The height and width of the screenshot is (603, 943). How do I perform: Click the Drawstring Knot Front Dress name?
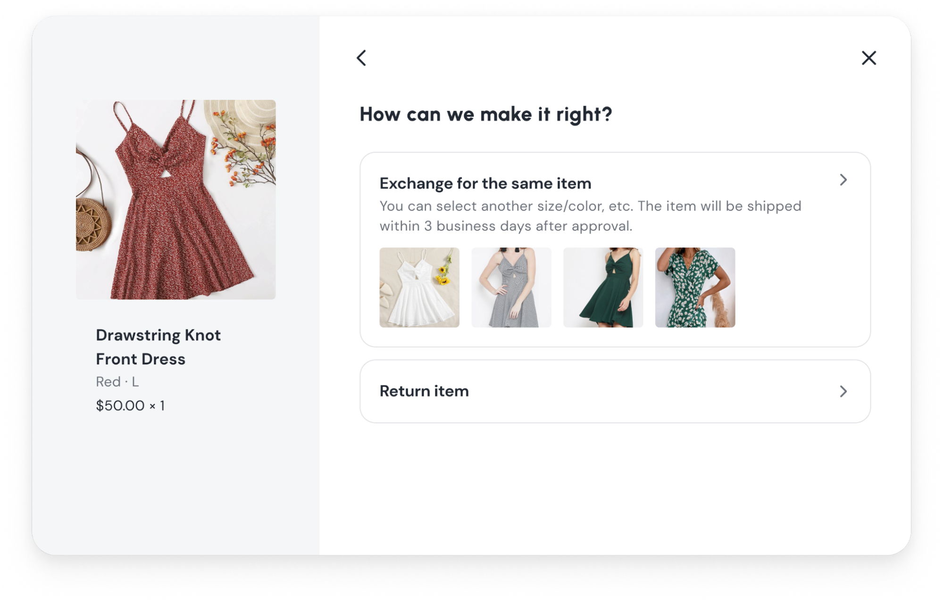[x=158, y=347]
